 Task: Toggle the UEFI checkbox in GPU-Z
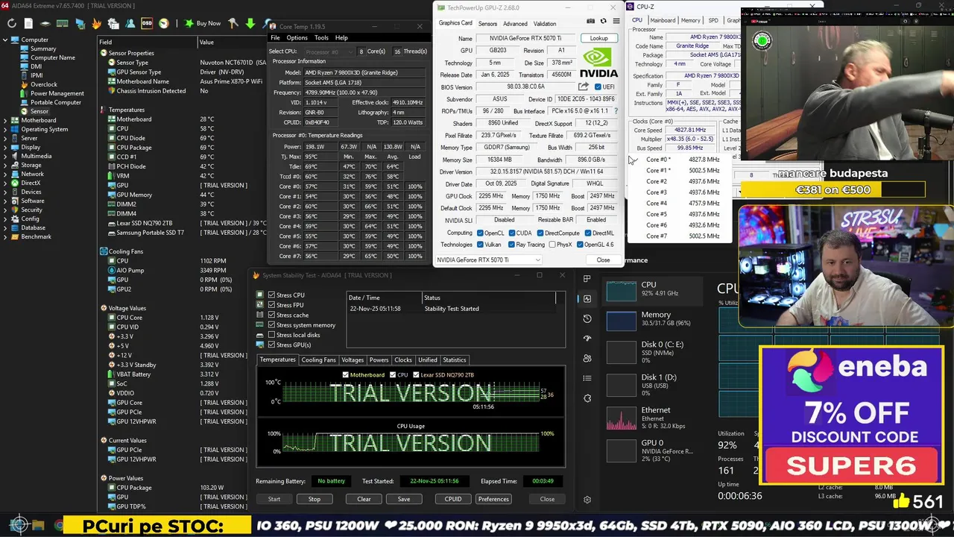pos(598,87)
